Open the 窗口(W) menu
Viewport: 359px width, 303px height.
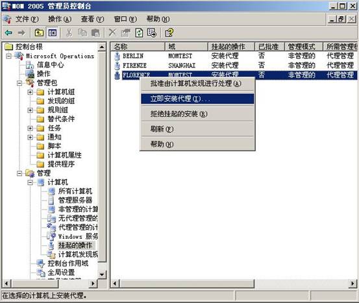coord(125,19)
